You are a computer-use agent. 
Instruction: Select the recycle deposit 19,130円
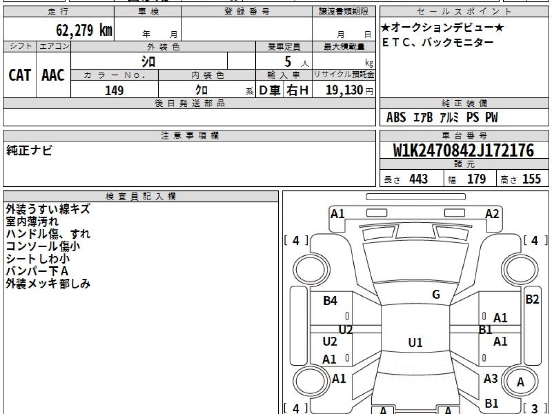tap(350, 90)
